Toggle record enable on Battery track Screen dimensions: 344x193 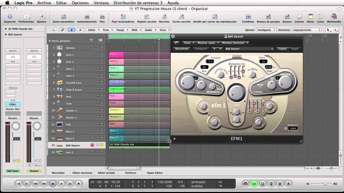[x=92, y=48]
